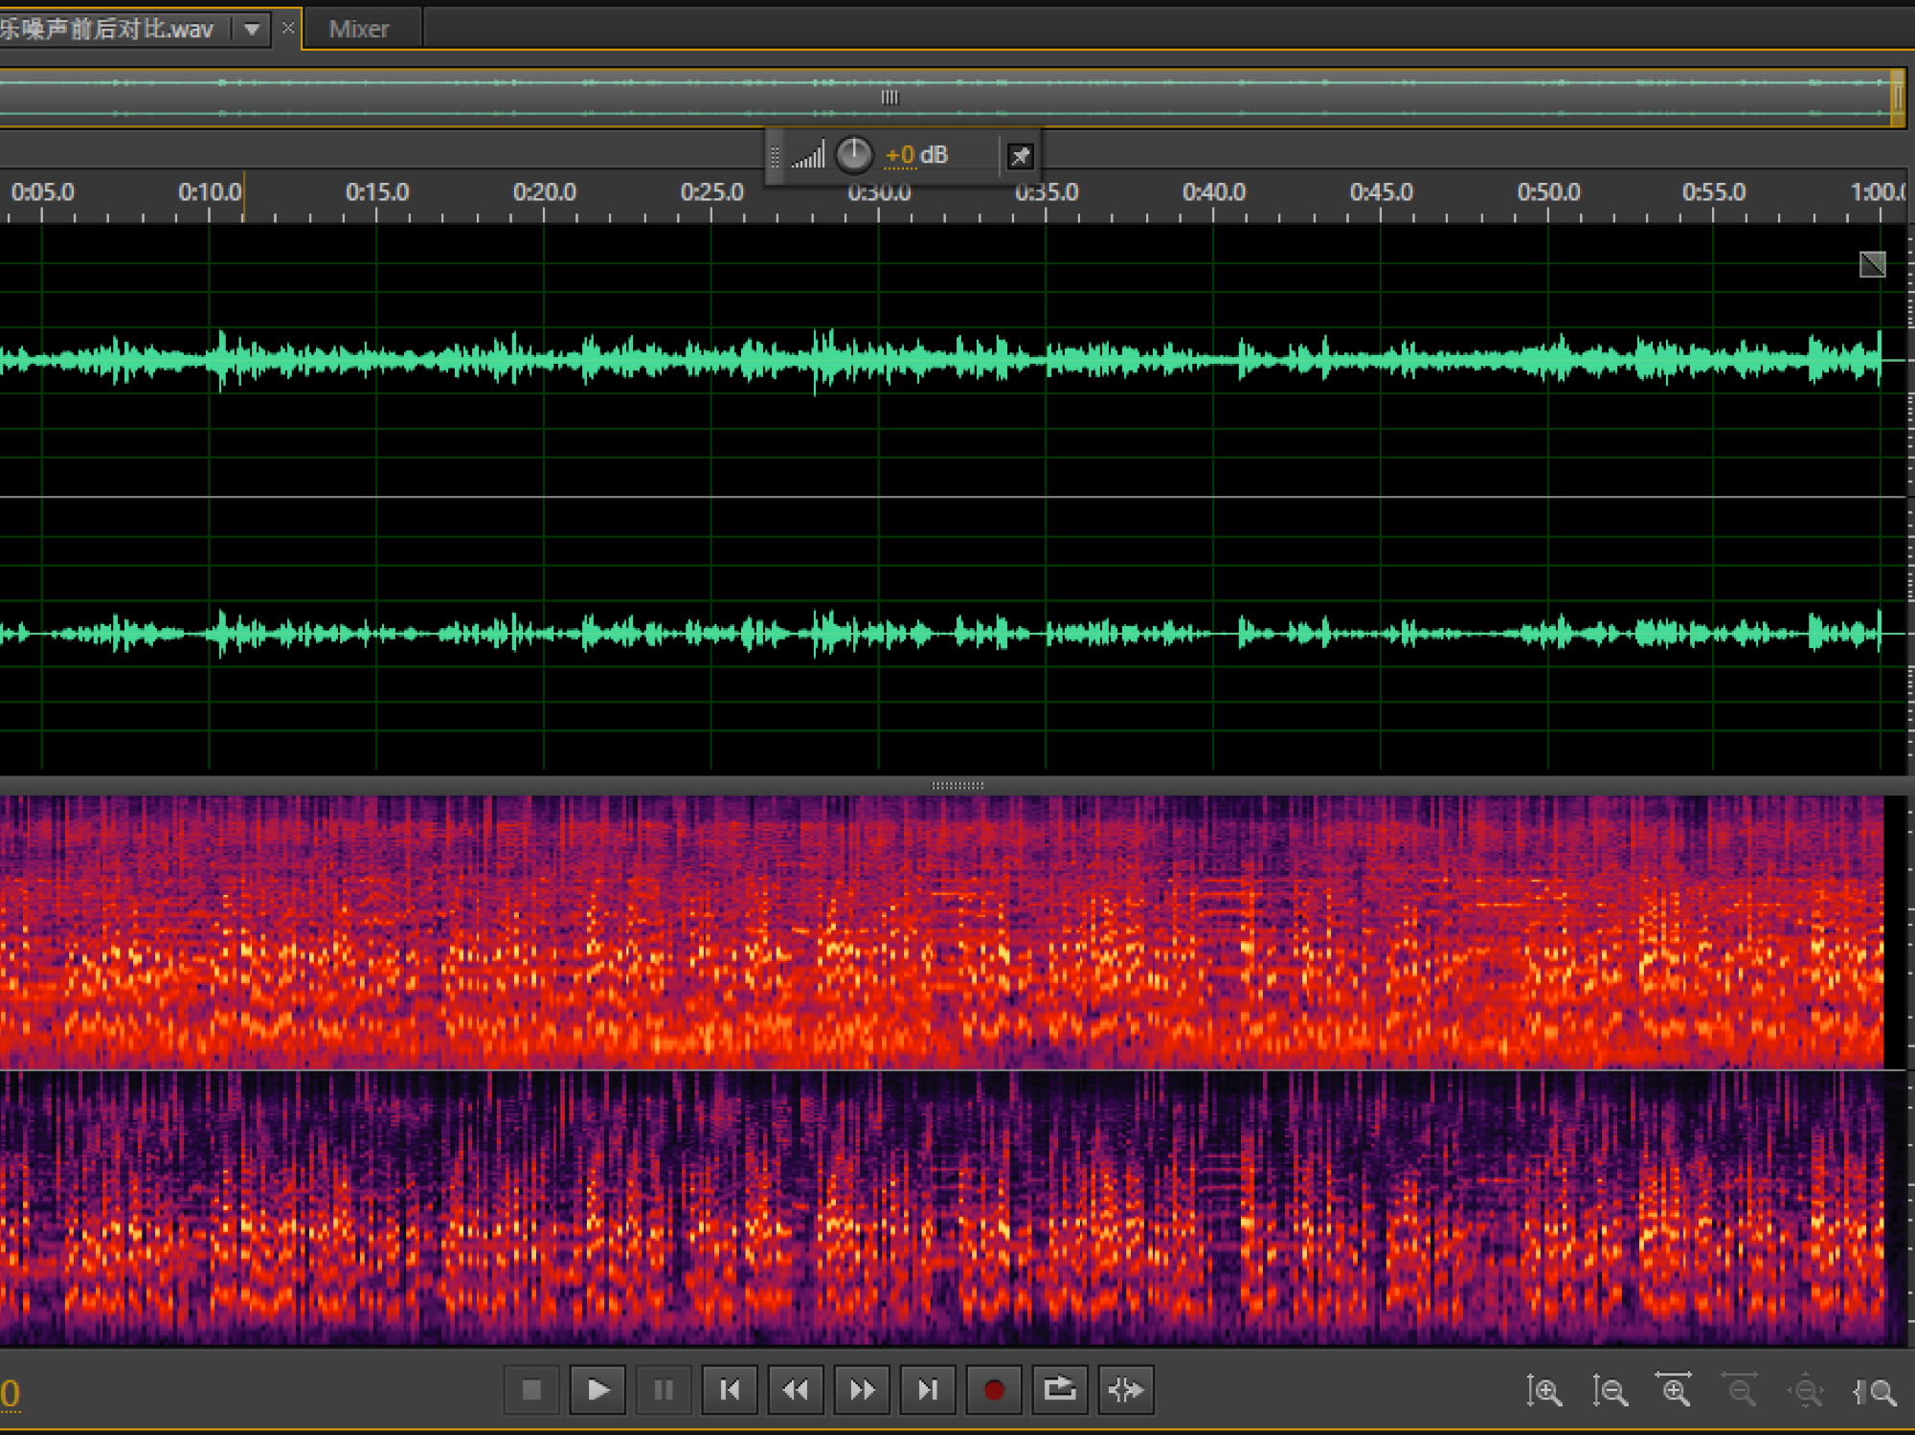The image size is (1915, 1435).
Task: Zoom in time on the waveform
Action: 1675,1390
